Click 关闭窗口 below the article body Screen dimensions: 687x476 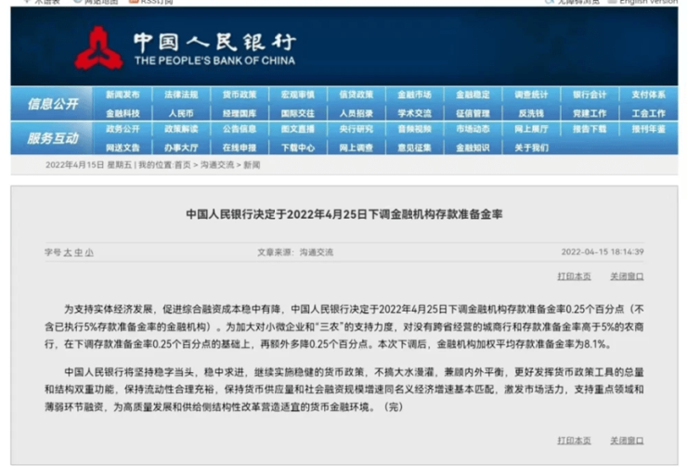coord(627,440)
